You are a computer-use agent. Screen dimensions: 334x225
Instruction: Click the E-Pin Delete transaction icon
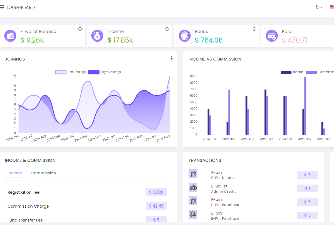click(193, 174)
